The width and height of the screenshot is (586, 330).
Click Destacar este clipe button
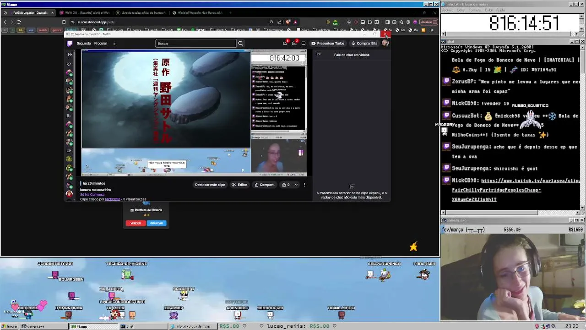[x=210, y=185]
